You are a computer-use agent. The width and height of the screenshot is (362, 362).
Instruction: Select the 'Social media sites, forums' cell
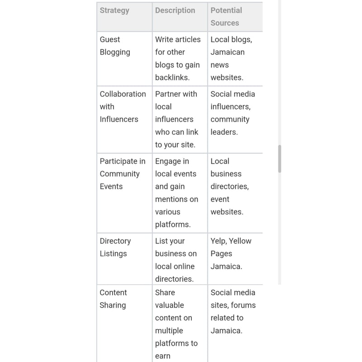click(x=233, y=311)
